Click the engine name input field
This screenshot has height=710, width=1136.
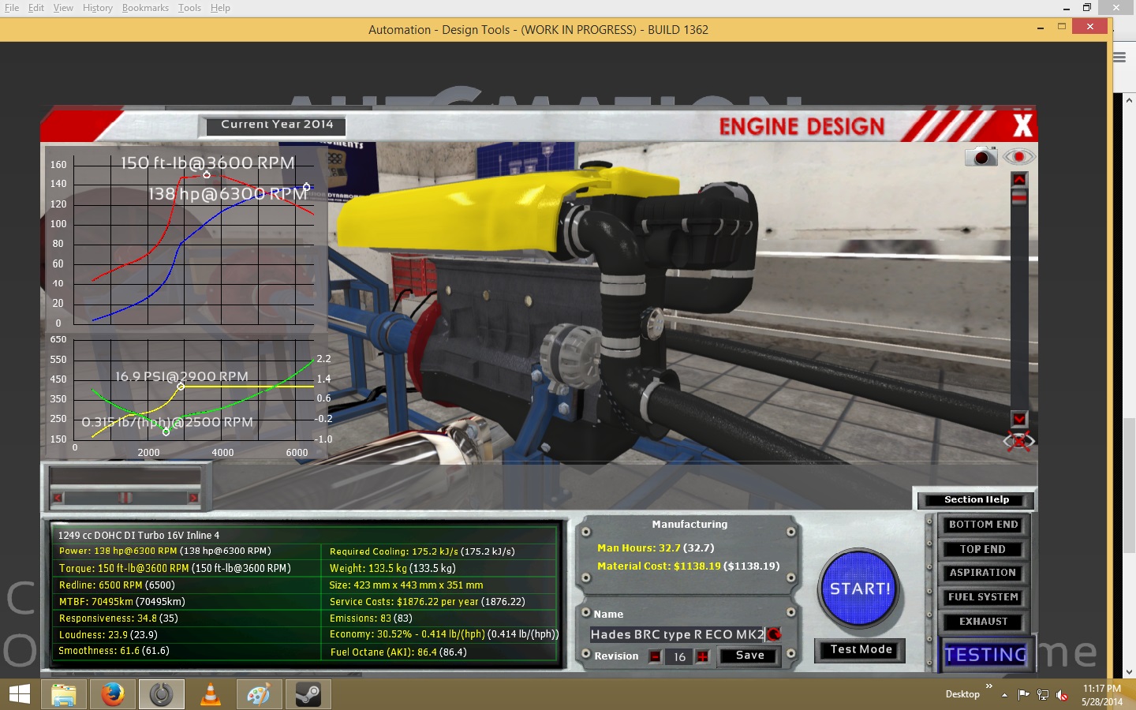pyautogui.click(x=677, y=634)
